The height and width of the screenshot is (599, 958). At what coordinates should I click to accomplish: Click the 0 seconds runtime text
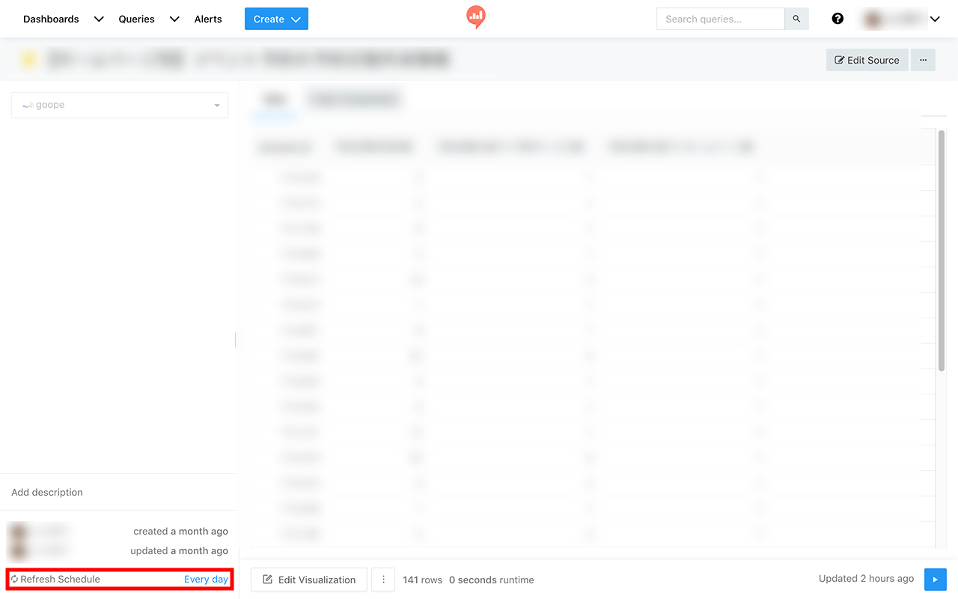point(492,580)
